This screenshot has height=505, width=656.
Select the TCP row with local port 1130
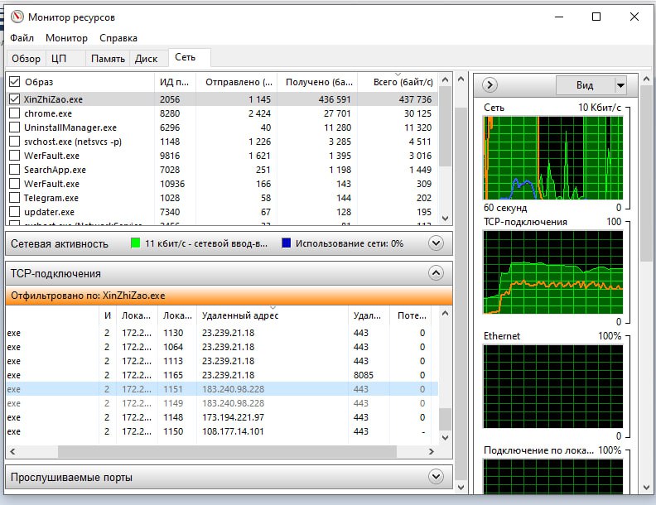click(222, 333)
